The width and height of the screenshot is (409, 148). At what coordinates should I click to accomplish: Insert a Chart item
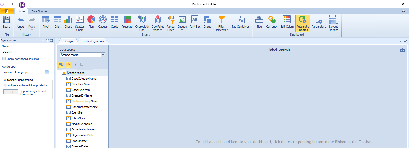(68, 22)
